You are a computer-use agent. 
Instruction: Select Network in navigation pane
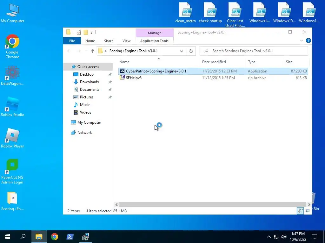tap(84, 133)
